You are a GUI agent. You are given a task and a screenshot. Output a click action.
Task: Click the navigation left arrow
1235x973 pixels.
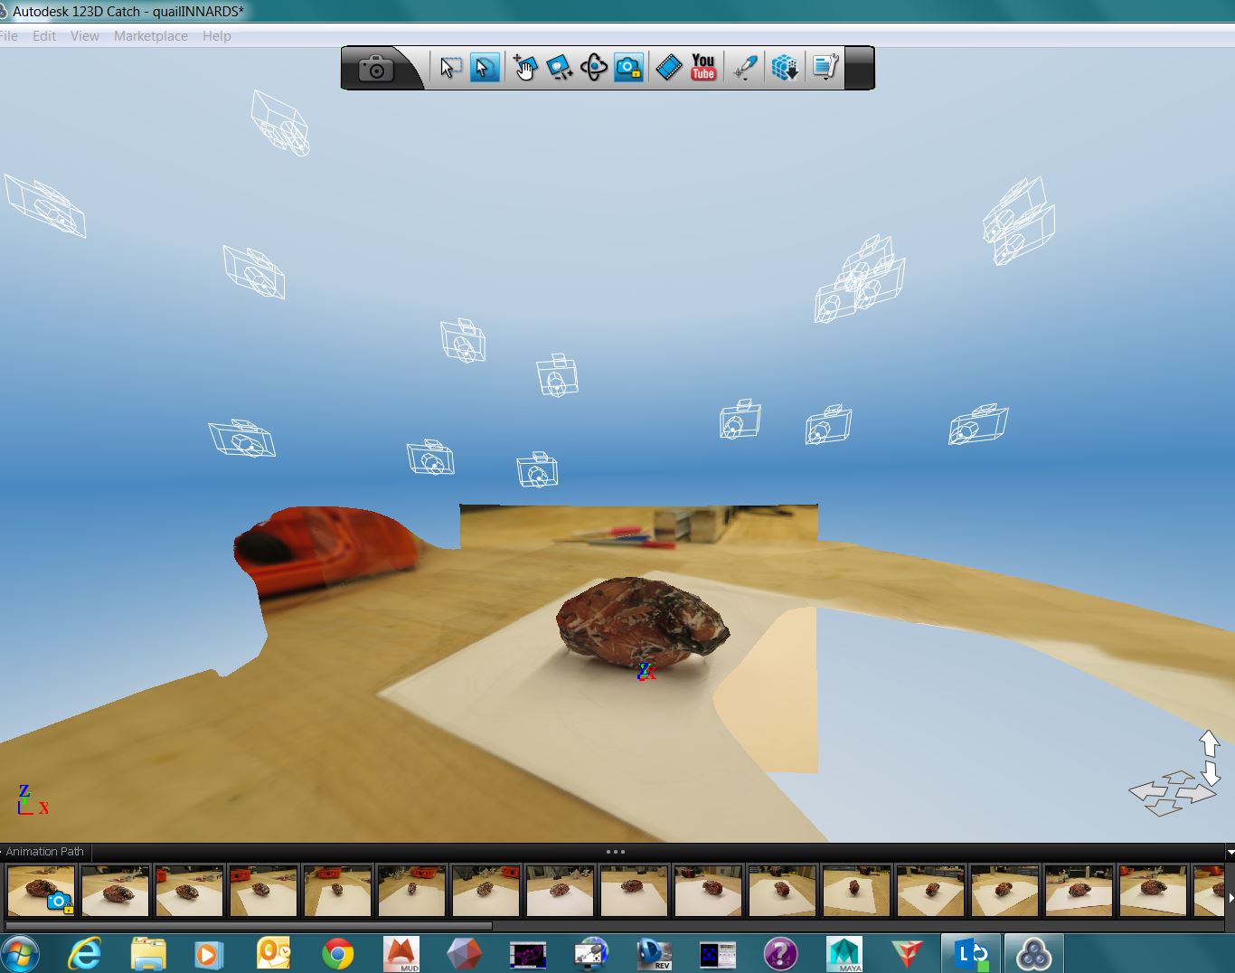point(1149,792)
